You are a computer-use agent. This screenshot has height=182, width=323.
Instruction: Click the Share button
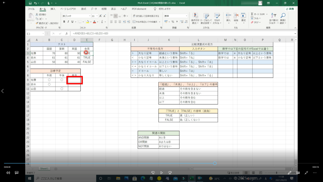(x=289, y=9)
